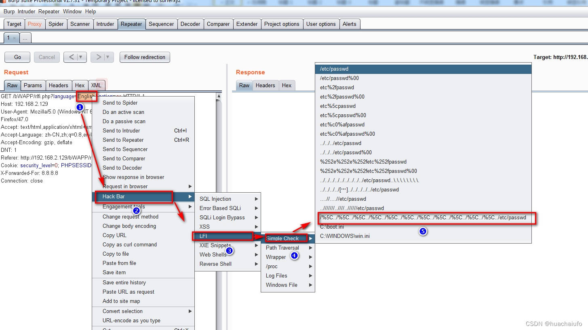Select the Request Params tab
588x330 pixels.
pyautogui.click(x=33, y=85)
